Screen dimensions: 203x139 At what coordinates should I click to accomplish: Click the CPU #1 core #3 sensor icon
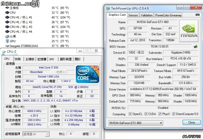tap(7, 27)
